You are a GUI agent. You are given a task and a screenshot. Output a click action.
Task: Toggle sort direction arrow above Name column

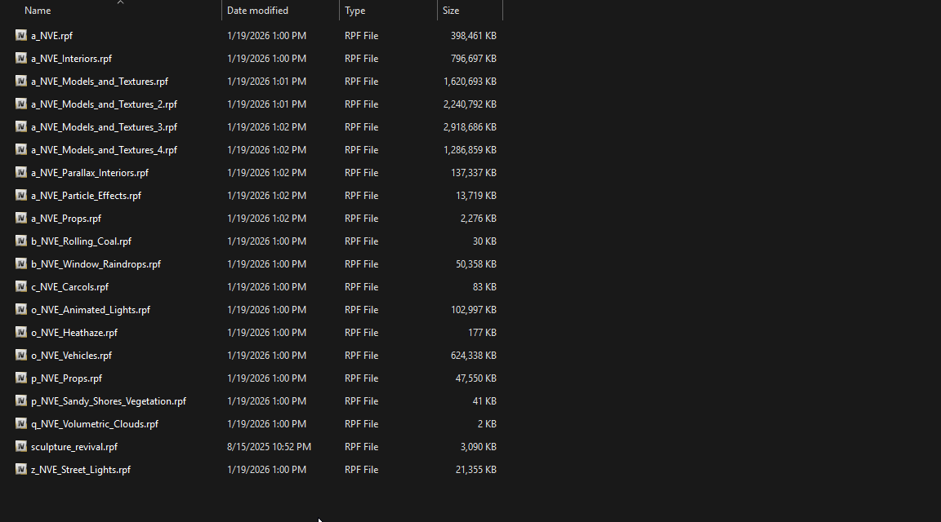[120, 2]
